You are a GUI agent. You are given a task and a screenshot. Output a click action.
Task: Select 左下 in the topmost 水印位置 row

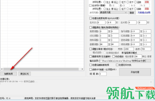pyautogui.click(x=120, y=2)
